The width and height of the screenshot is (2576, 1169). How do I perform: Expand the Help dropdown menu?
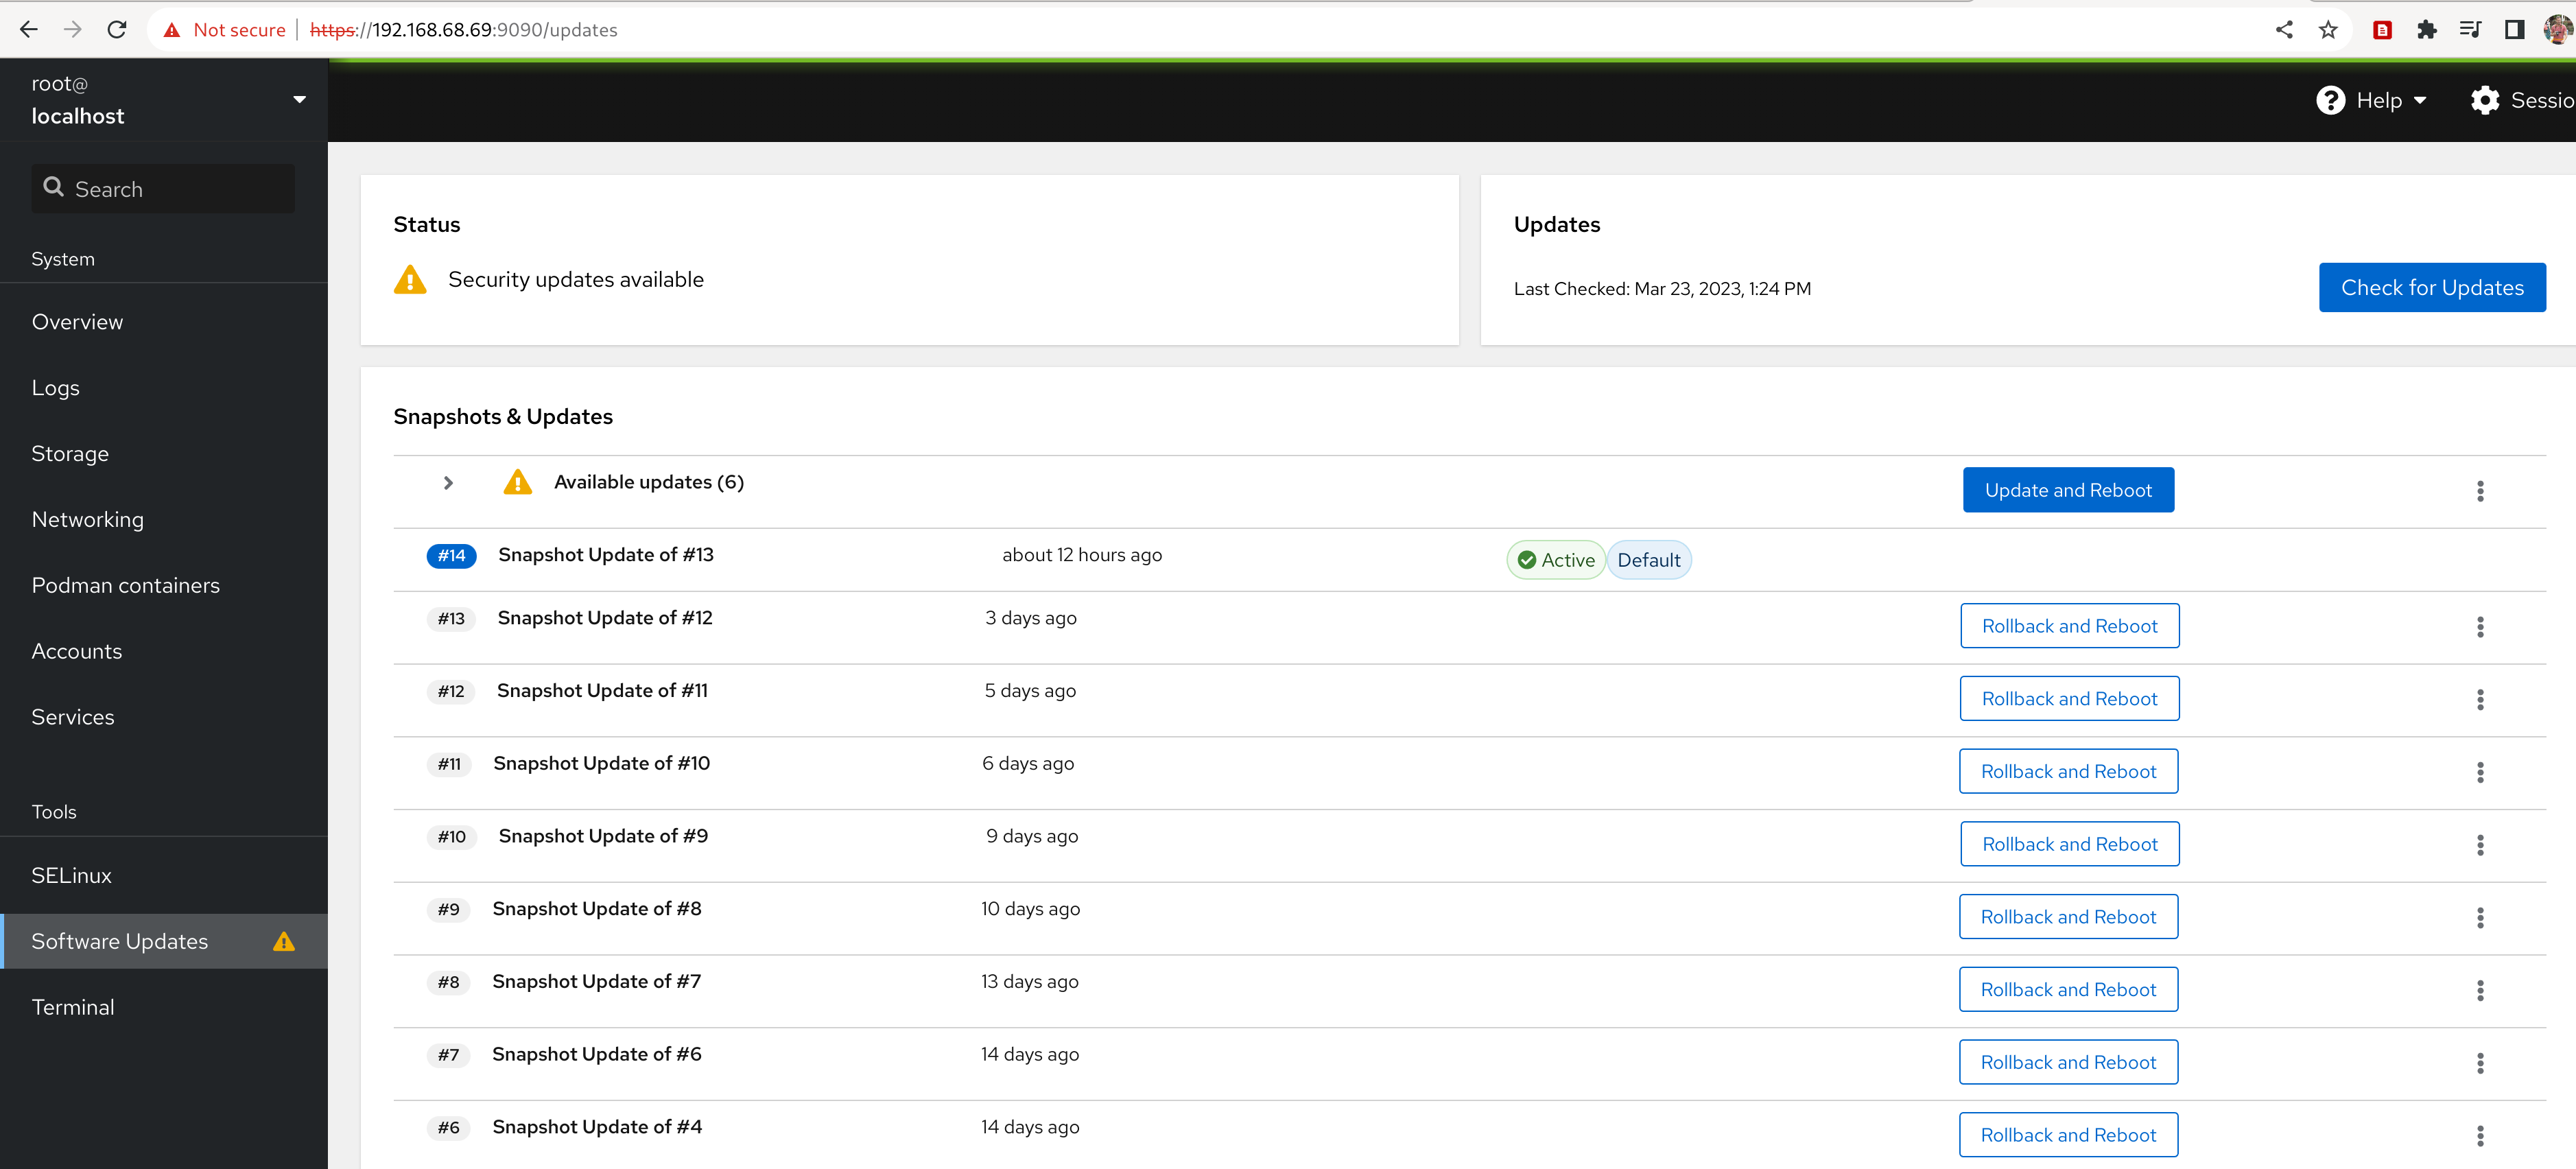2419,100
